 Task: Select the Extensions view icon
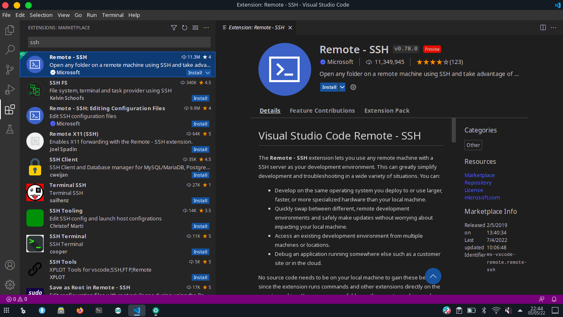point(10,109)
